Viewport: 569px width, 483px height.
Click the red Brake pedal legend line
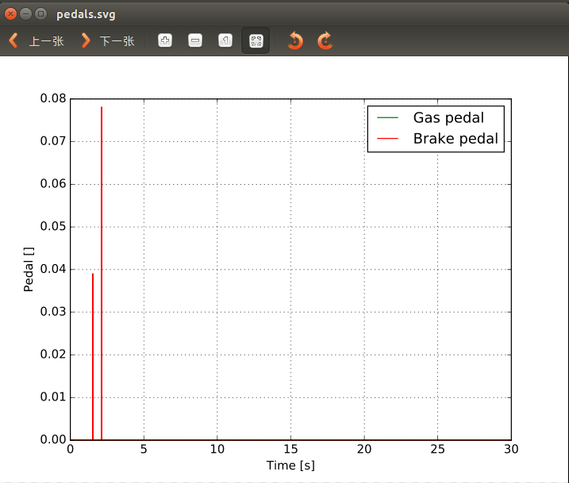pyautogui.click(x=386, y=139)
